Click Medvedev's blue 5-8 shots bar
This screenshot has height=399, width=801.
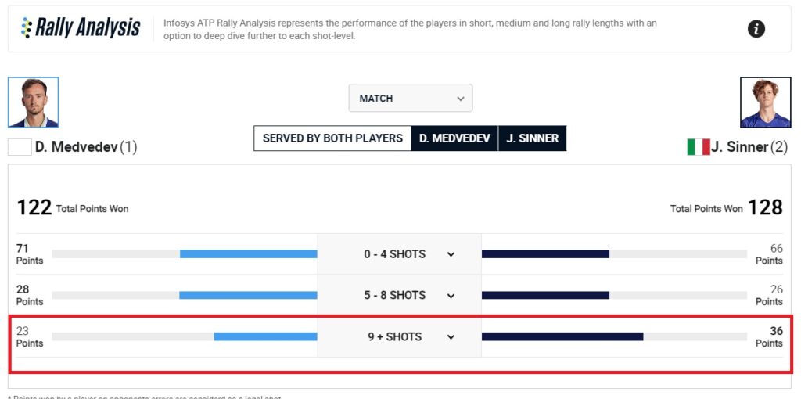(248, 296)
